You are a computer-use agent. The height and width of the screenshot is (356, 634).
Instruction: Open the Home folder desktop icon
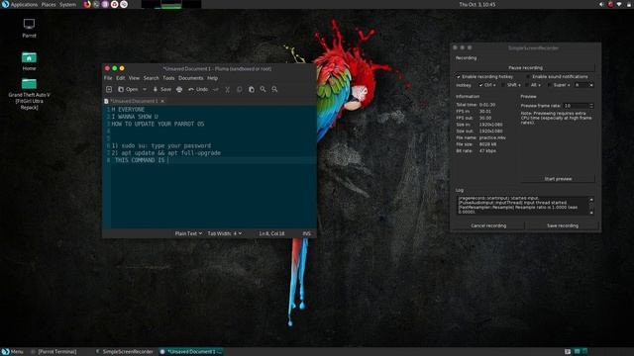pos(29,61)
